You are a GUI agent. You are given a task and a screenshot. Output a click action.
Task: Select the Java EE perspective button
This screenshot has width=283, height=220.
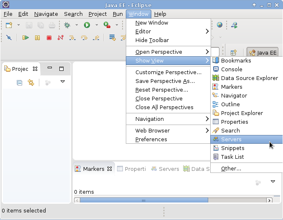point(263,52)
